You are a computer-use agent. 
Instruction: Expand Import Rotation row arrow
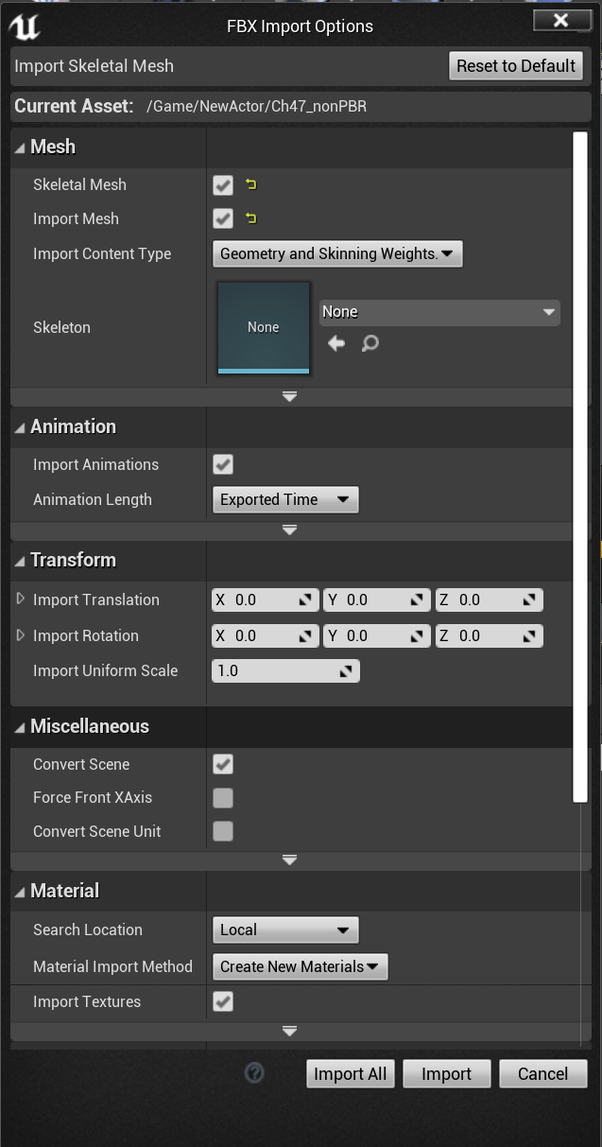21,635
